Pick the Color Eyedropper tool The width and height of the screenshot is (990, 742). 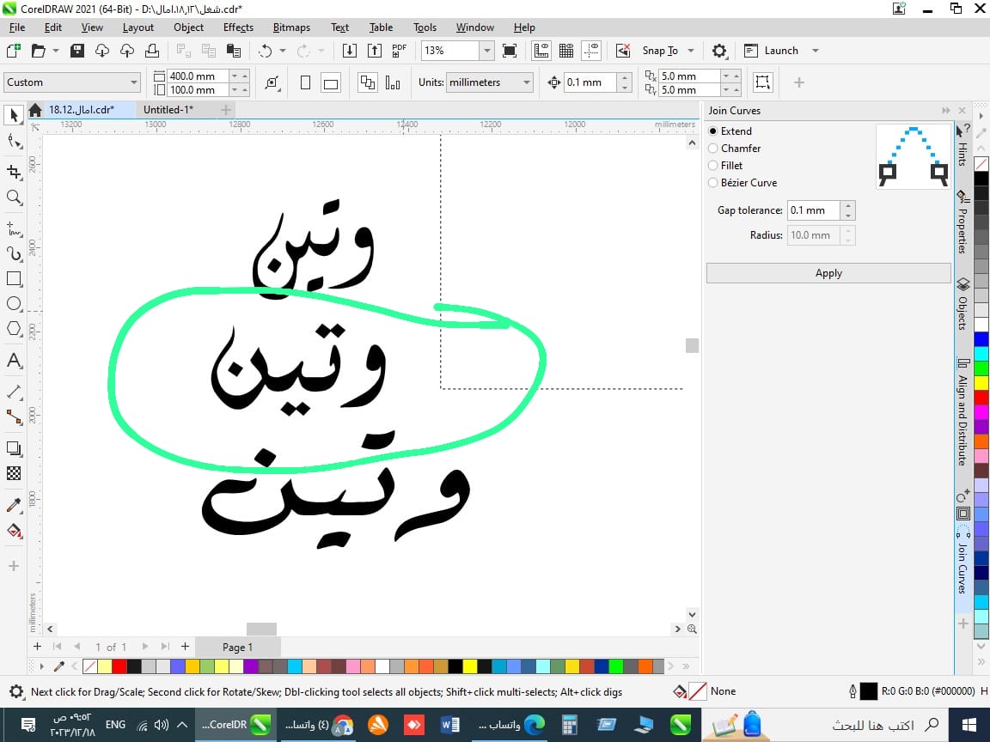coord(14,505)
